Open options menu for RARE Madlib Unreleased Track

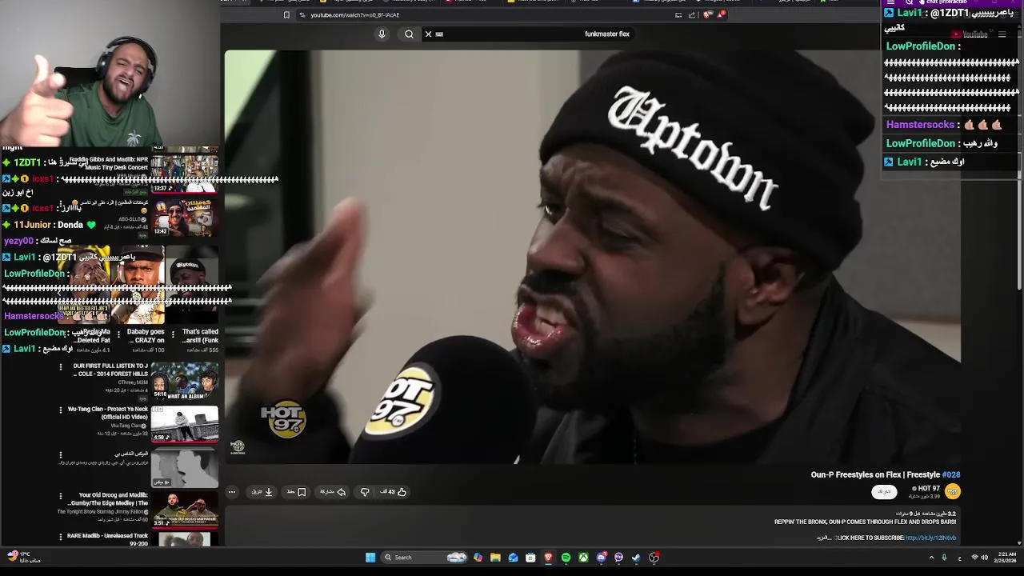(x=60, y=536)
